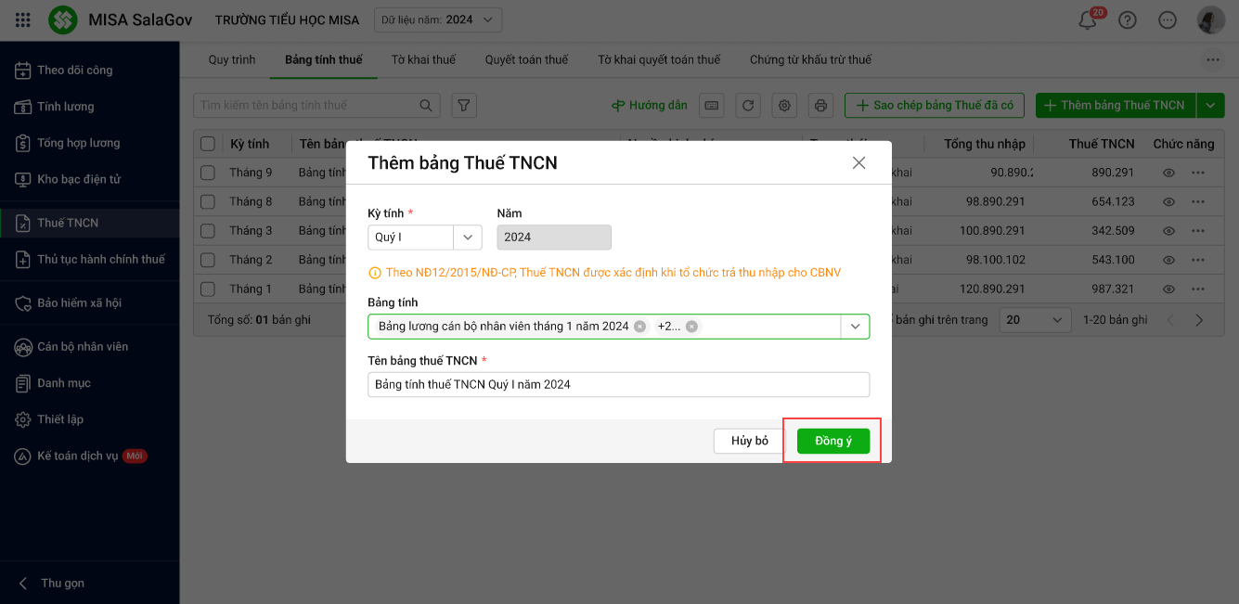Tick the checkbox for Tháng 9 row

(208, 173)
